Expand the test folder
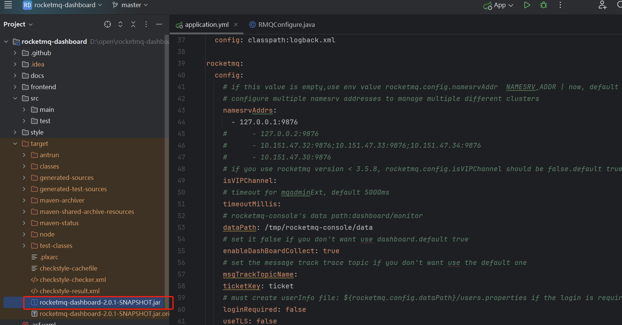Image resolution: width=622 pixels, height=325 pixels. pyautogui.click(x=24, y=121)
